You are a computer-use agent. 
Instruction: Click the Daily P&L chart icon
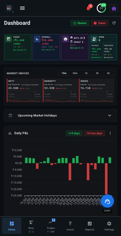tap(10, 133)
